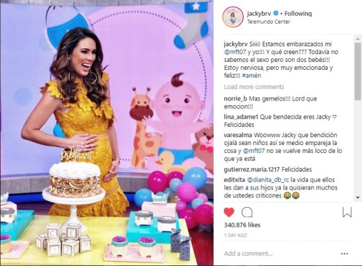Open the #amén hashtag
Screen dimensions: 362x266
click(252, 75)
